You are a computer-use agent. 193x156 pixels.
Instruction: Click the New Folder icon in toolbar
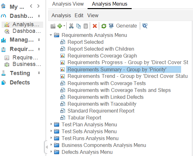53,26
